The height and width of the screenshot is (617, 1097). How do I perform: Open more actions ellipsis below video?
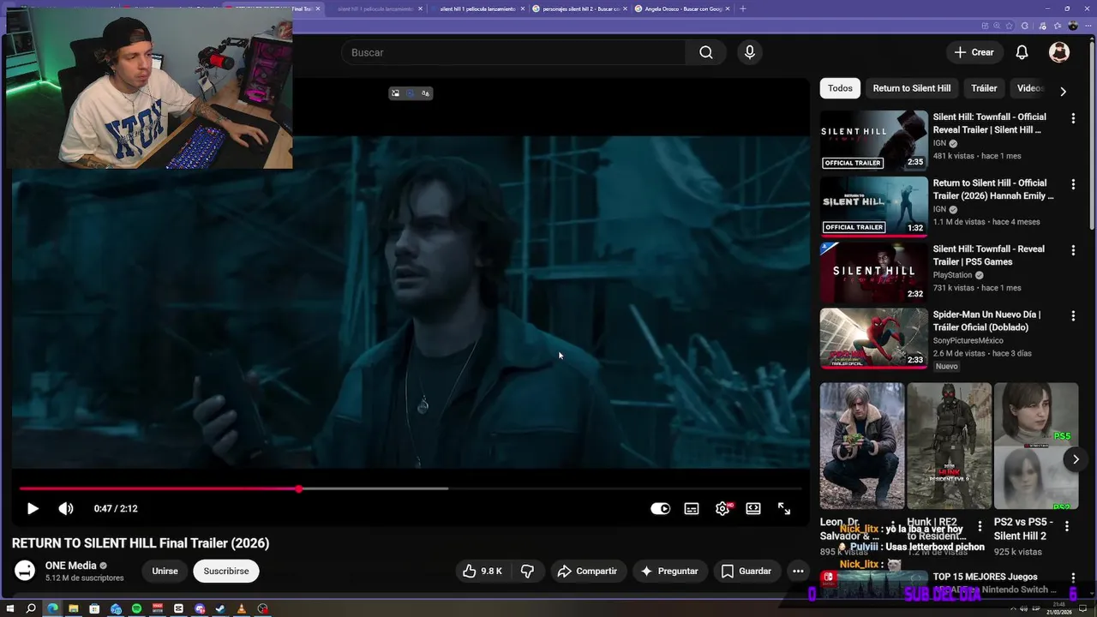coord(798,571)
